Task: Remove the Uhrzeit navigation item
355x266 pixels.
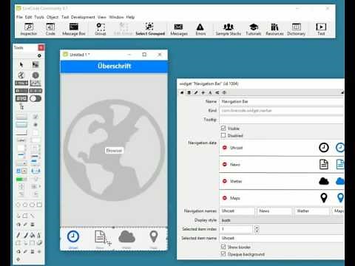Action: click(x=225, y=148)
